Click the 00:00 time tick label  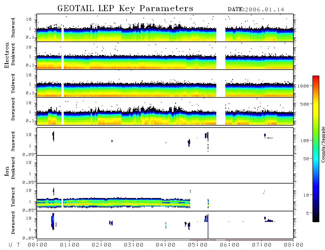(x=38, y=245)
